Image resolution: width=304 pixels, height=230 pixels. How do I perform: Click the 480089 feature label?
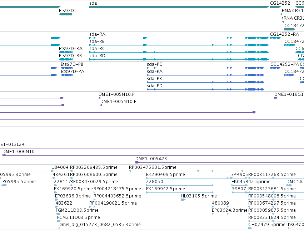(220, 203)
